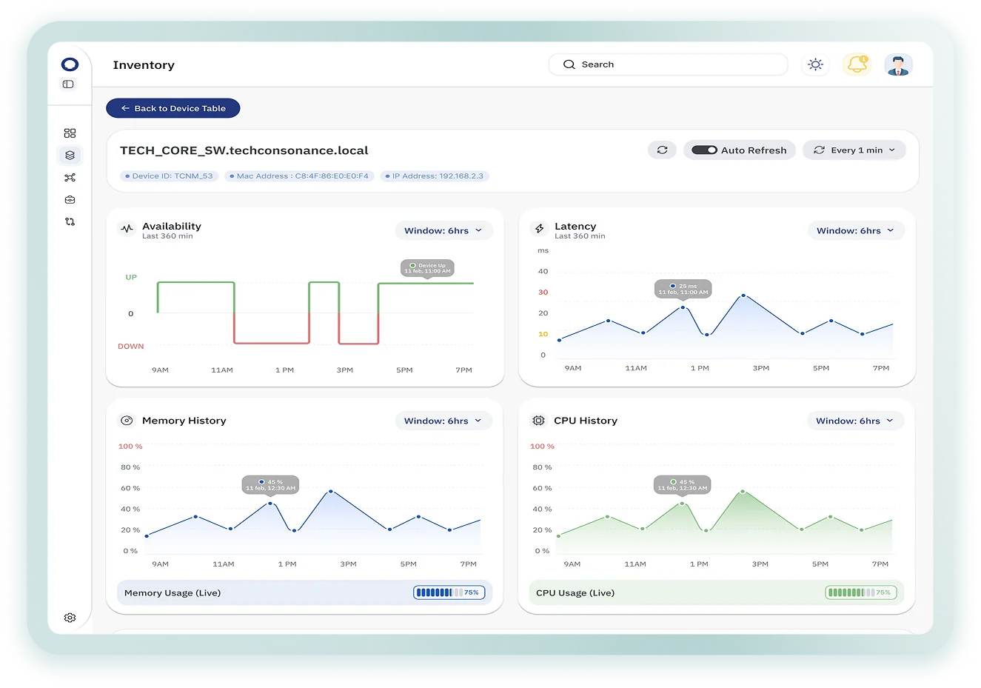The width and height of the screenshot is (981, 688).
Task: Click the Memory Usage (Live) label
Action: [x=173, y=593]
